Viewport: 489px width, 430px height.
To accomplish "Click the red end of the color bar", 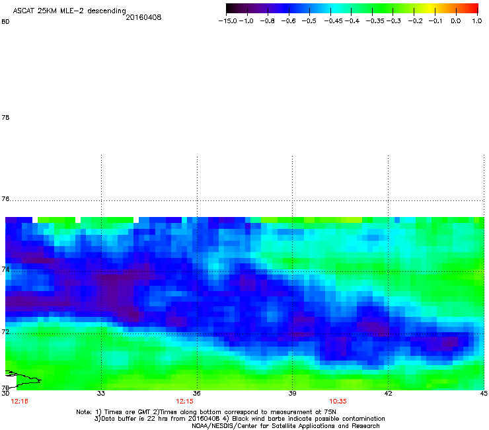I will coord(473,8).
